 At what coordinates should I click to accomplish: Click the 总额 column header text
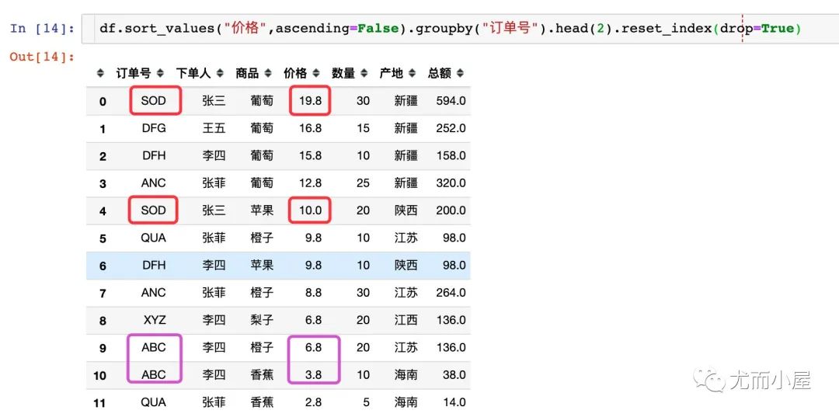(440, 74)
